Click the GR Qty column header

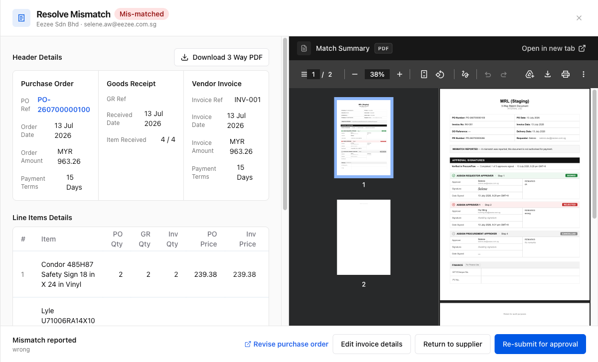click(145, 239)
